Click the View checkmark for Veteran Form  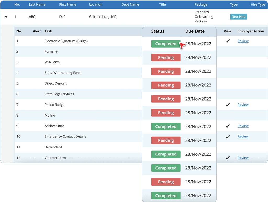[x=227, y=158]
